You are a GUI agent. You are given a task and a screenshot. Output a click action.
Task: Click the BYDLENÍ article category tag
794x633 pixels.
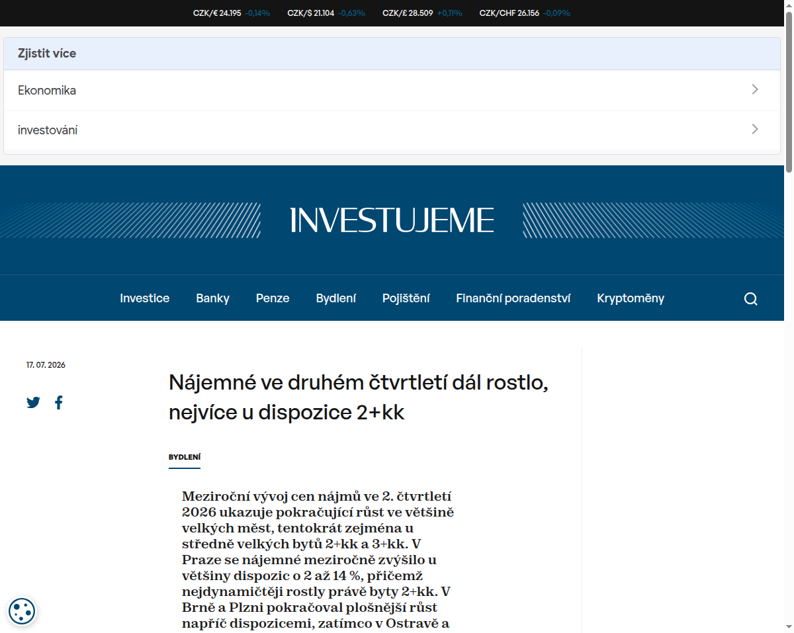click(185, 457)
